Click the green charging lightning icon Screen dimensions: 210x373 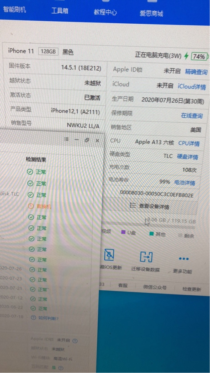(186, 56)
